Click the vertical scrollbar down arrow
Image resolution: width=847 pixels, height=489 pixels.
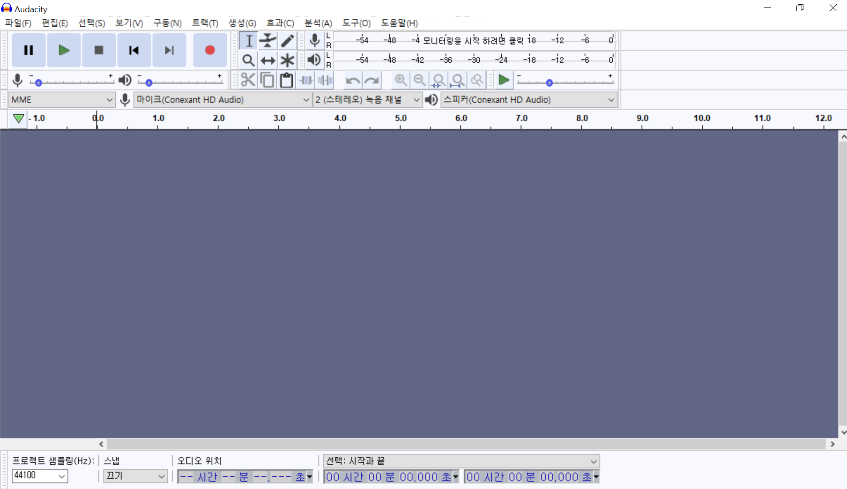[x=843, y=432]
